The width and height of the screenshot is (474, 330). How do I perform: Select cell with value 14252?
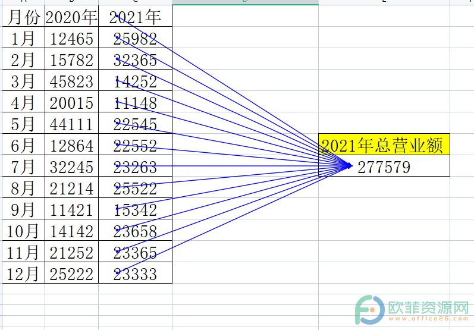[135, 80]
